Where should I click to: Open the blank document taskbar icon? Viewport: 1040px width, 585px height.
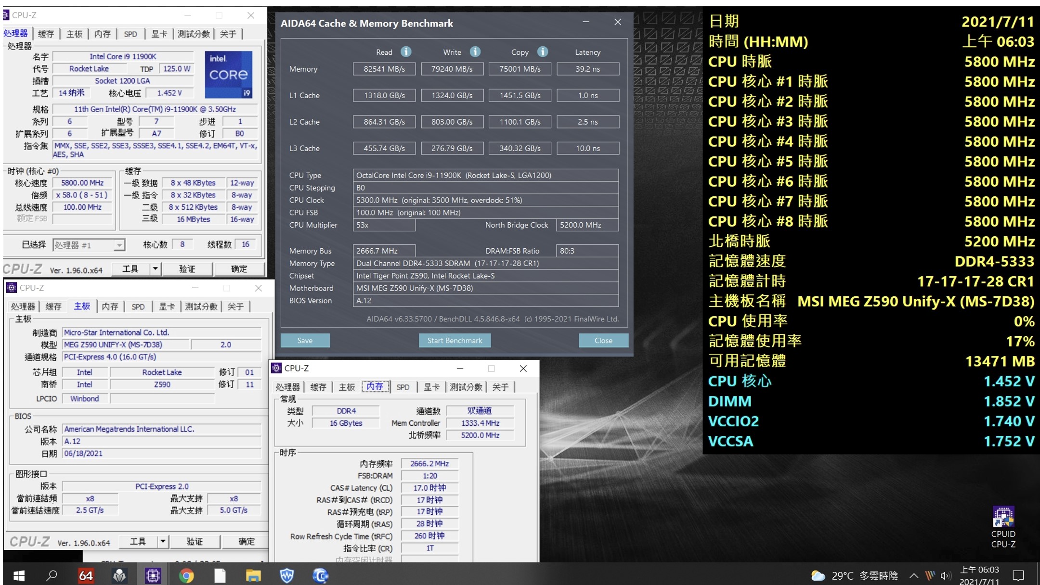pos(220,575)
